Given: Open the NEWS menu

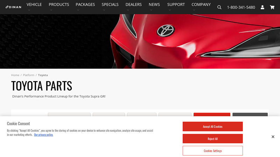Looking at the screenshot, I should 154,5.
